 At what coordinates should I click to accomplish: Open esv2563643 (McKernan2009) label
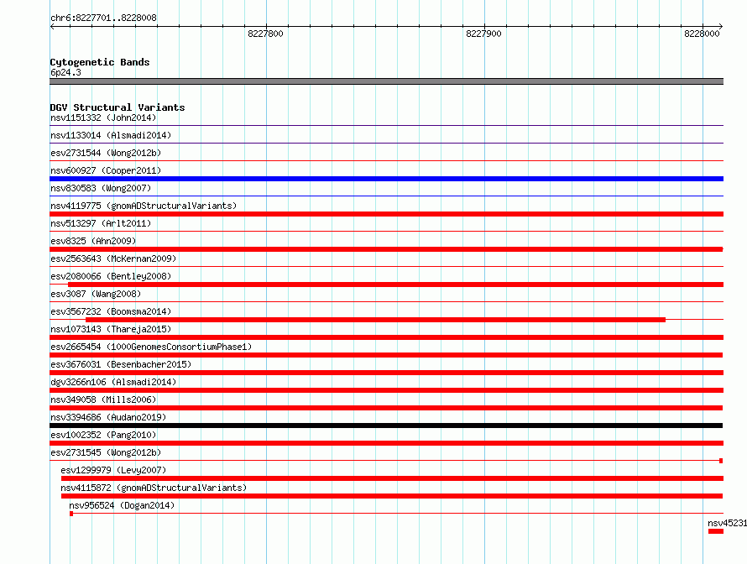[x=113, y=258]
